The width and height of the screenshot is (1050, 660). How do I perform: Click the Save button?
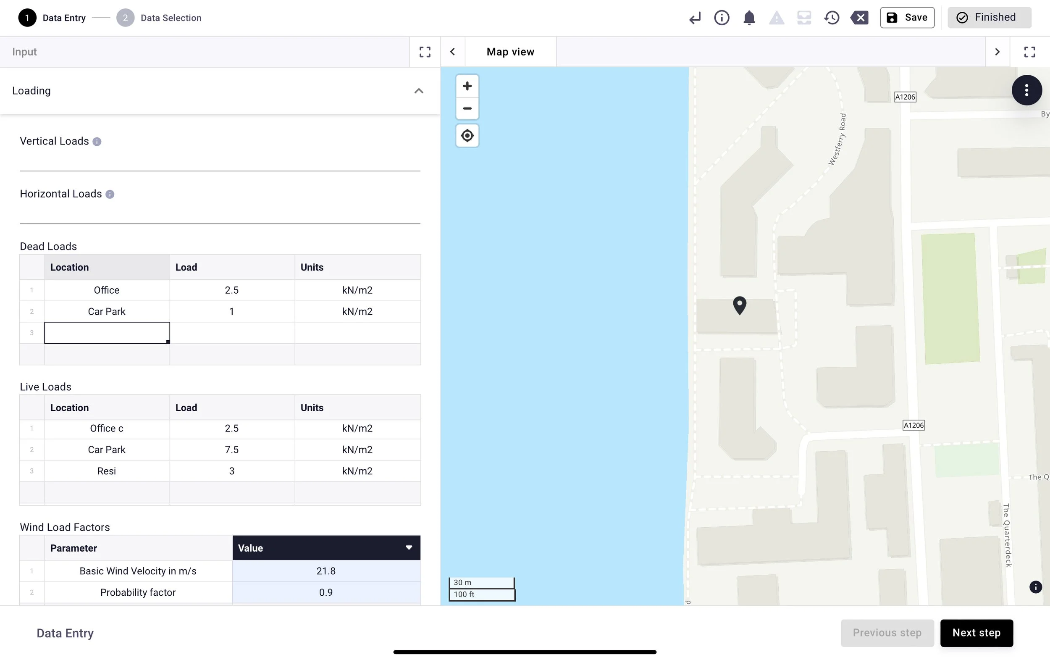click(x=906, y=18)
